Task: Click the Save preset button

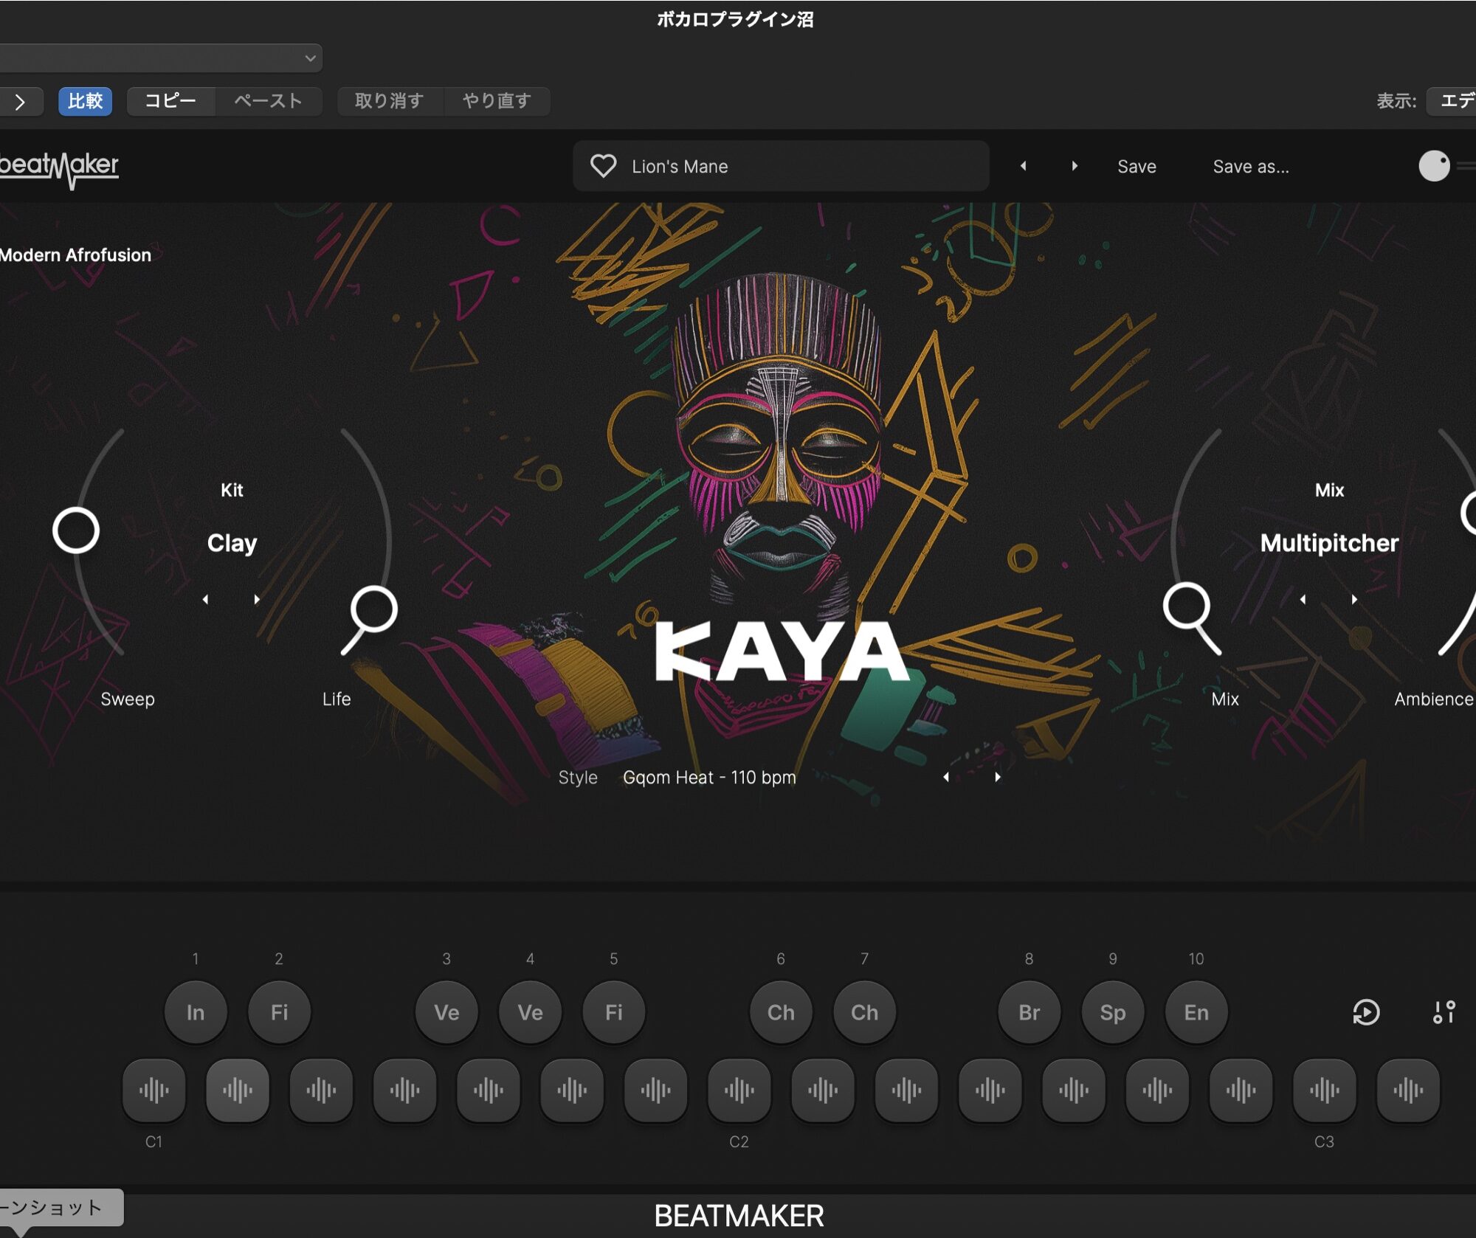Action: (x=1137, y=167)
